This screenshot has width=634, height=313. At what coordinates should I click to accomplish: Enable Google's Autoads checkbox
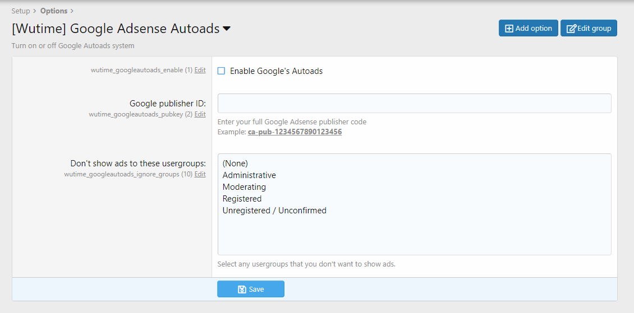(221, 71)
